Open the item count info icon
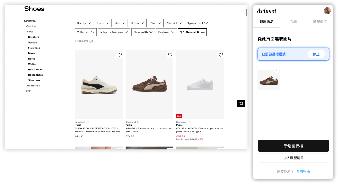Viewport: 338px width, 184px height. [x=91, y=41]
